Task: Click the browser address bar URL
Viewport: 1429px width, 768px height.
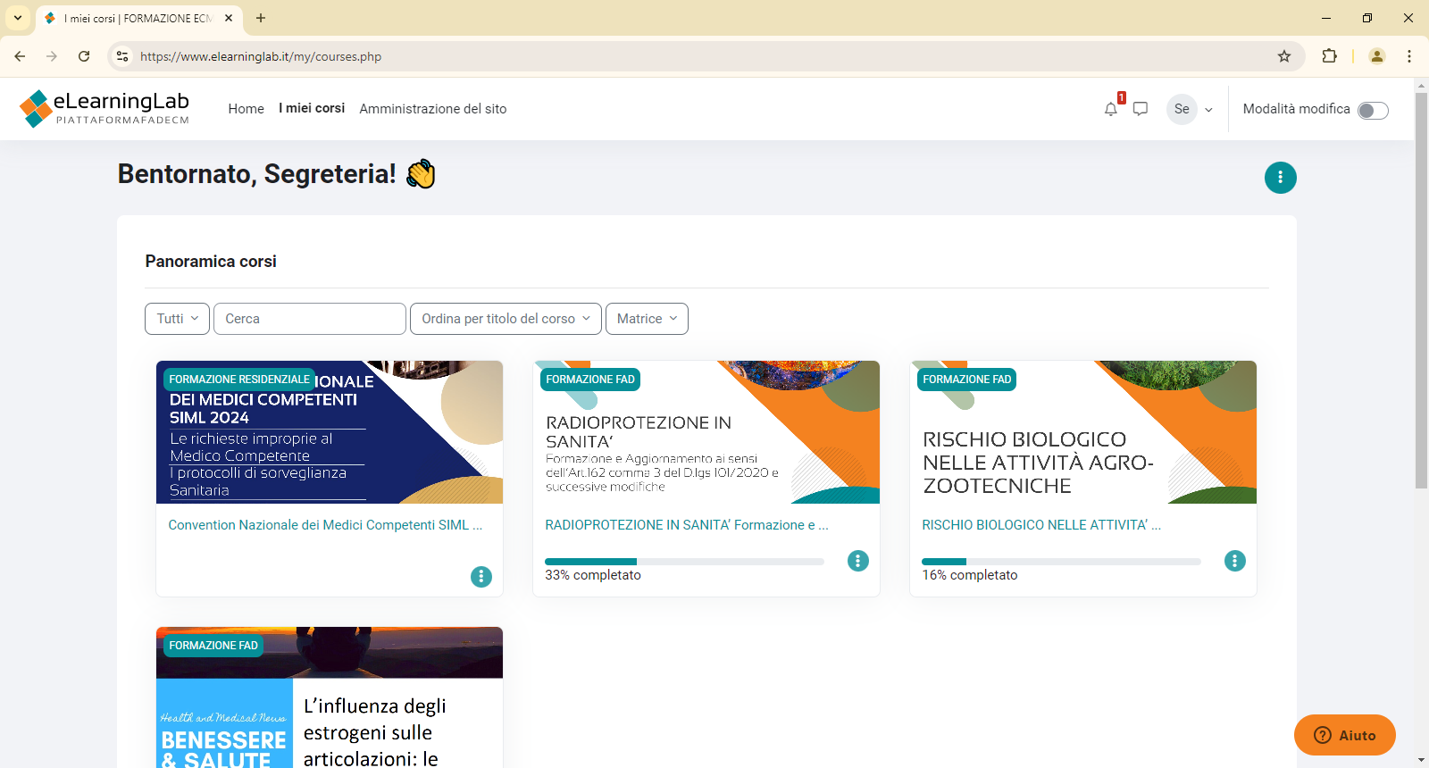Action: [261, 56]
